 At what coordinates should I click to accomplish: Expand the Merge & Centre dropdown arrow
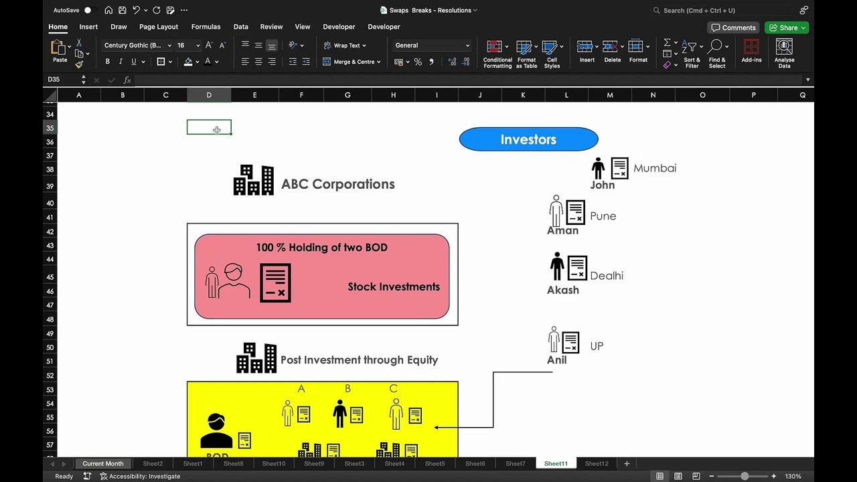[379, 62]
